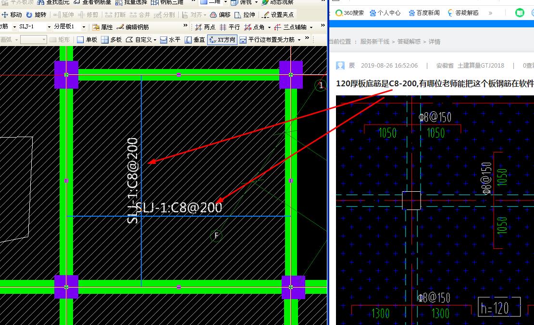
Task: Click the empty combo box beside 画弧
Action: (33, 39)
